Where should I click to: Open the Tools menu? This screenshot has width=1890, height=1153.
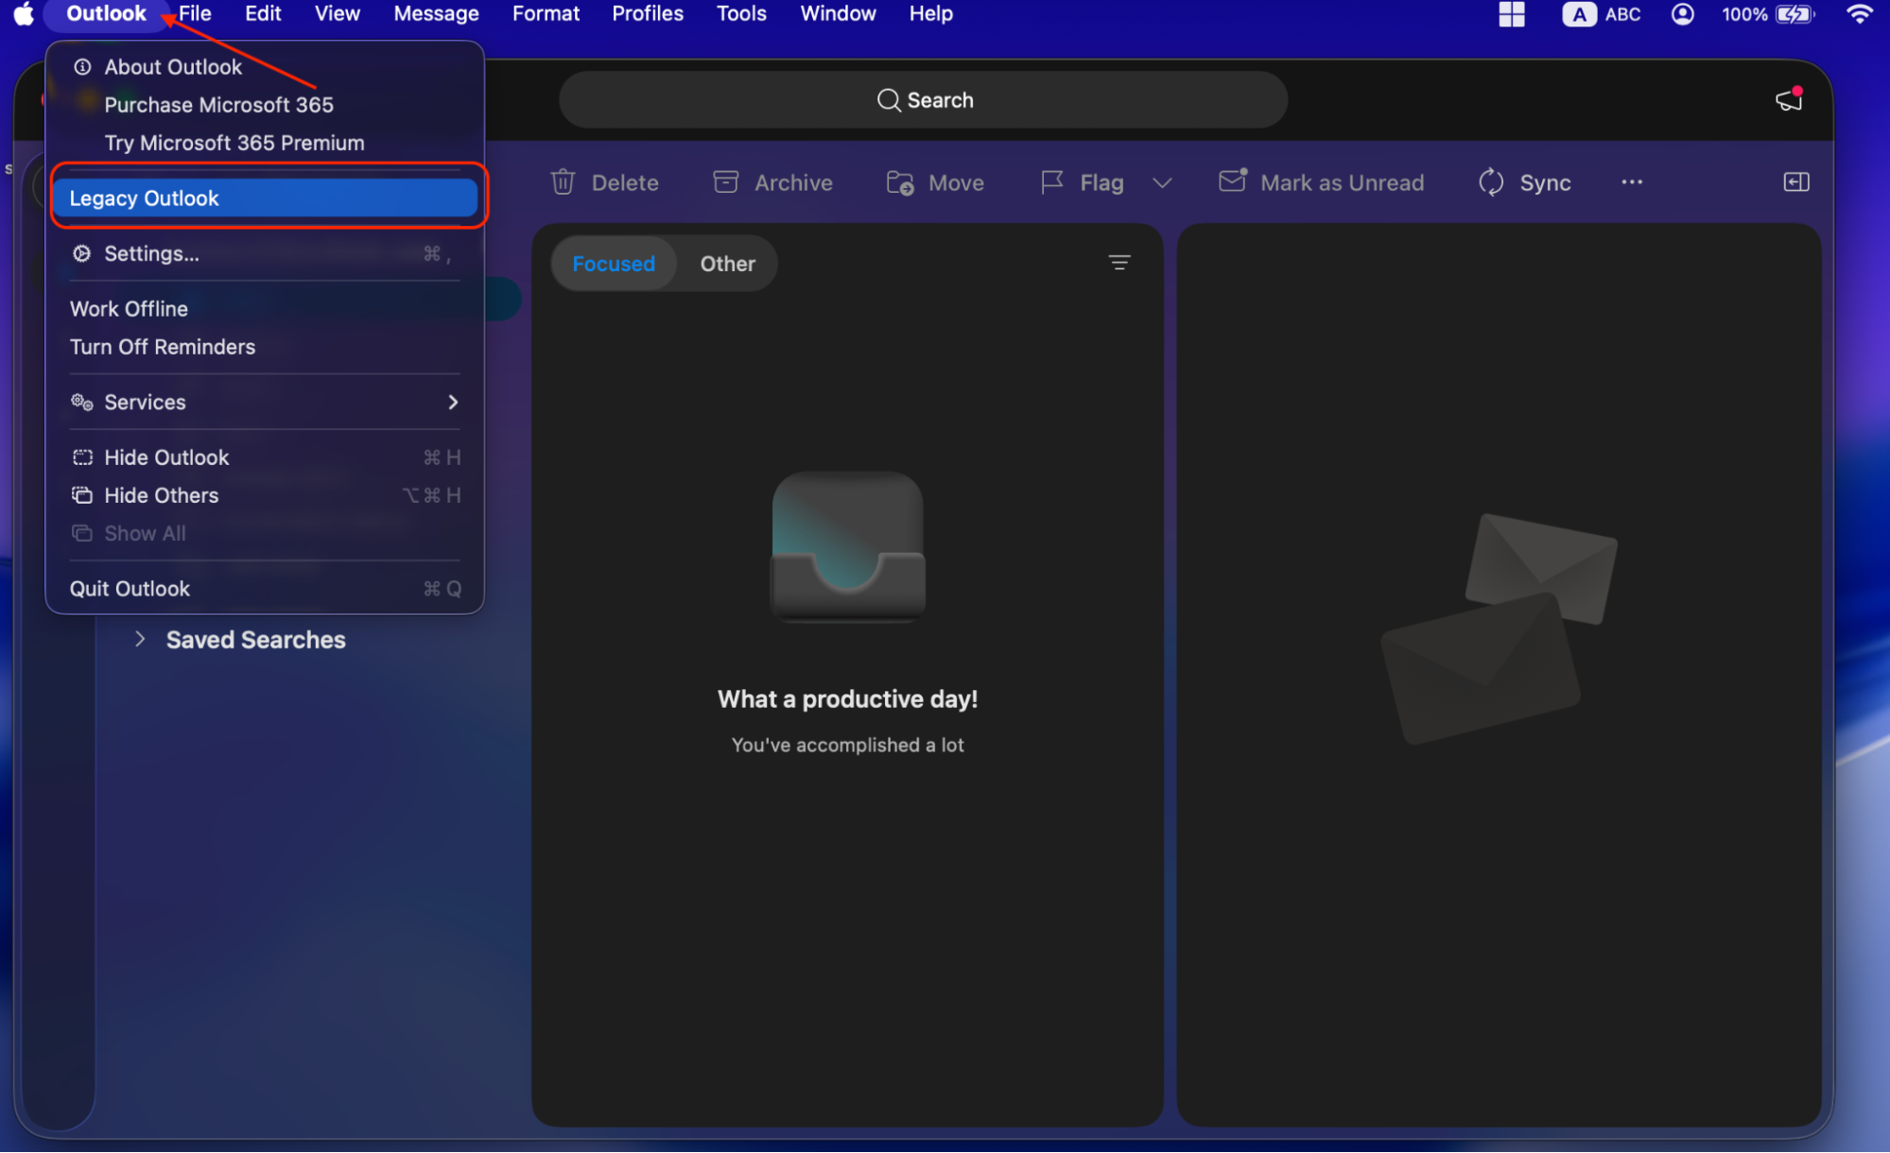[x=741, y=14]
